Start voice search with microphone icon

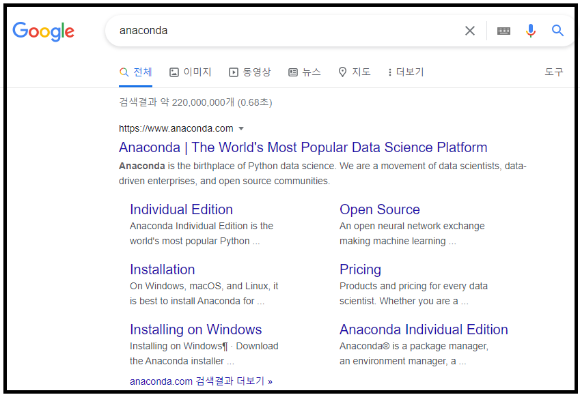(530, 31)
